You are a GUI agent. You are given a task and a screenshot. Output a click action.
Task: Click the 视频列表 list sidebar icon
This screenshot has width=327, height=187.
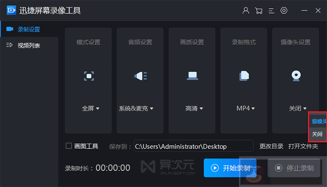[x=10, y=45]
